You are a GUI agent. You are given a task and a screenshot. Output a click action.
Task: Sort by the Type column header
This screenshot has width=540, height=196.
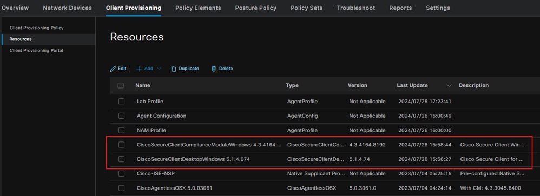(292, 85)
